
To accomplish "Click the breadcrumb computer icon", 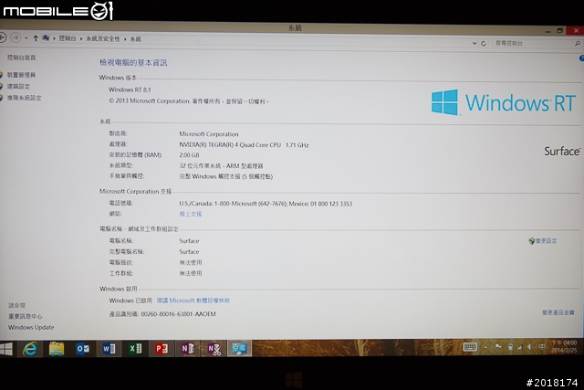I will click(x=46, y=38).
